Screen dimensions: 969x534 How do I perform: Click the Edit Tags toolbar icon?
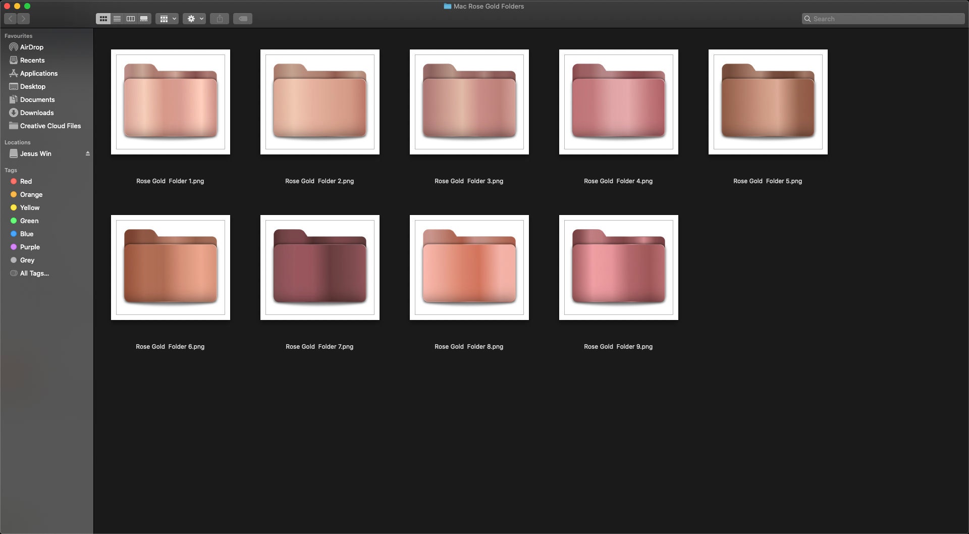(243, 18)
